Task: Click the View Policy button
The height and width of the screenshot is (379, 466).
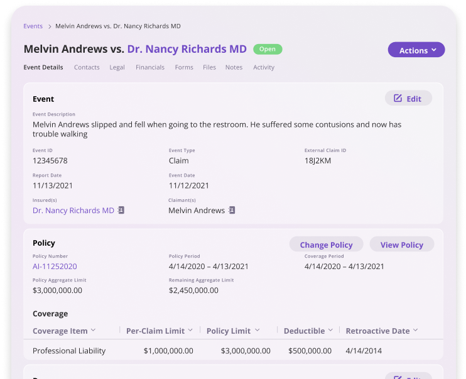Action: [x=402, y=244]
